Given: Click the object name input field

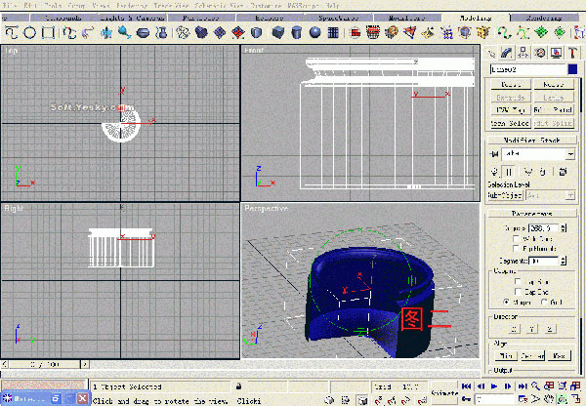Looking at the screenshot, I should pos(527,69).
